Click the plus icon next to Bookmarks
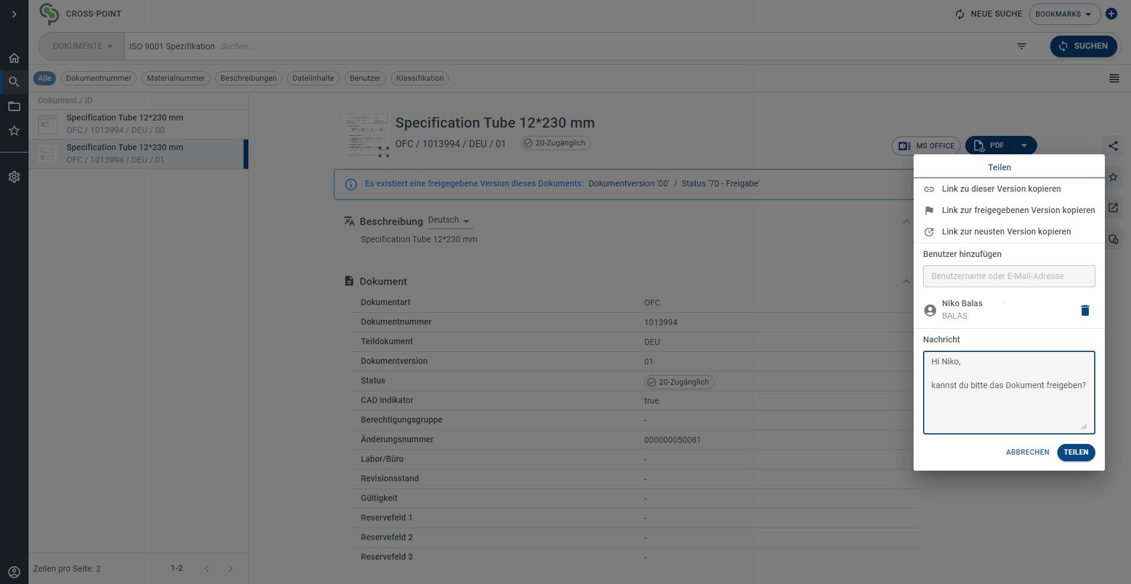Screen dimensions: 1131x584 point(1111,14)
